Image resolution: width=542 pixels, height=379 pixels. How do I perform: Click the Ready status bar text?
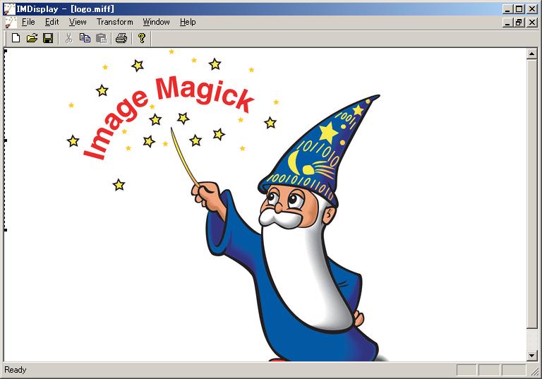tap(16, 370)
